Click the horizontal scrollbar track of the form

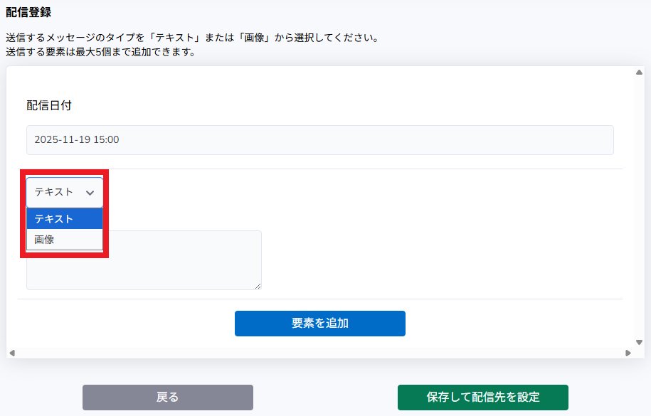(x=320, y=353)
